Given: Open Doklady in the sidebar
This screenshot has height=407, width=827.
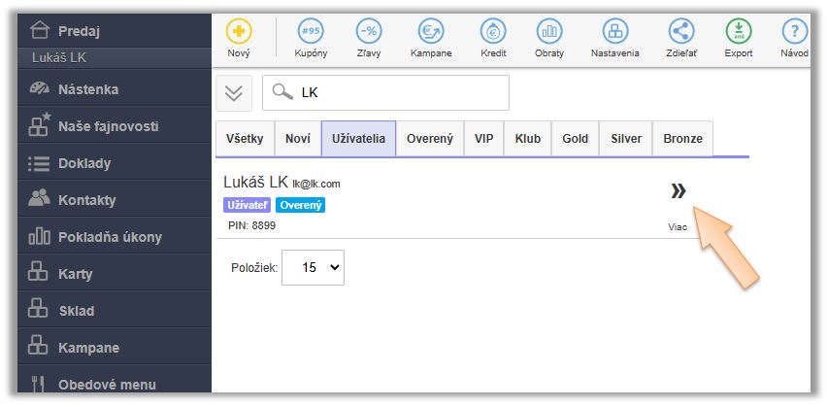Looking at the screenshot, I should coord(85,163).
